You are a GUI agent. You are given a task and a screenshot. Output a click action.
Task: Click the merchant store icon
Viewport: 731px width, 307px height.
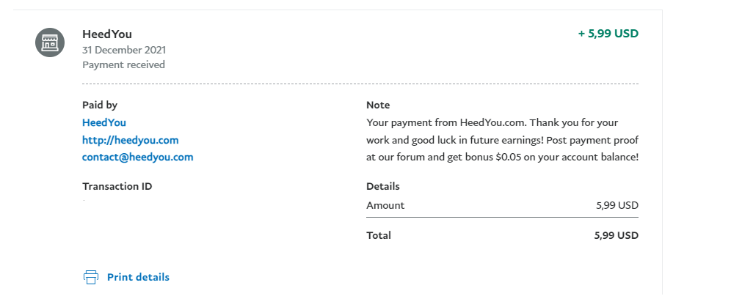pyautogui.click(x=50, y=42)
